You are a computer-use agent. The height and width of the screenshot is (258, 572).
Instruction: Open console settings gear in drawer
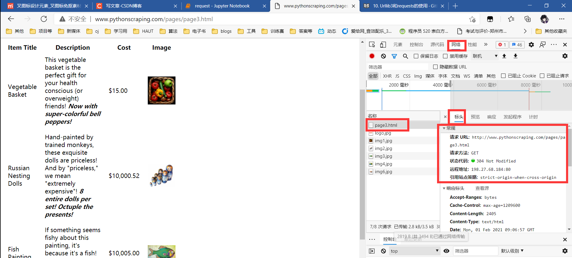(x=565, y=251)
